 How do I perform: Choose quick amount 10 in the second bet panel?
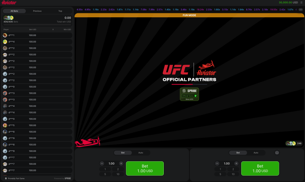coord(233,174)
